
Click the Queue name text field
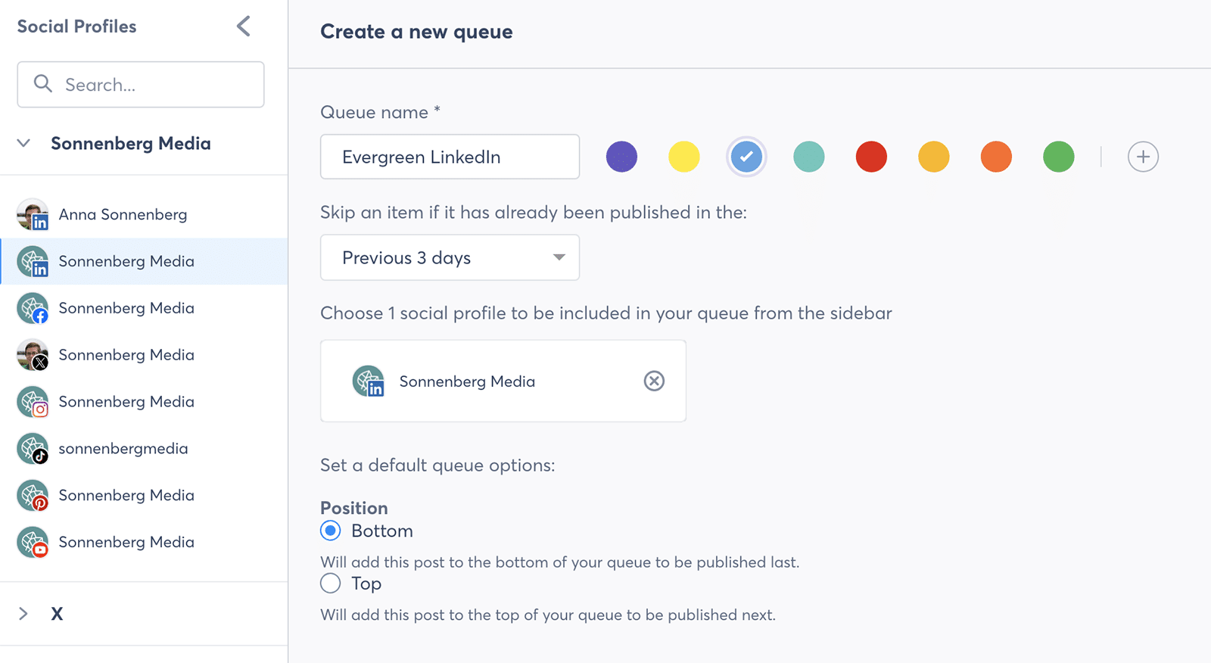(x=450, y=157)
